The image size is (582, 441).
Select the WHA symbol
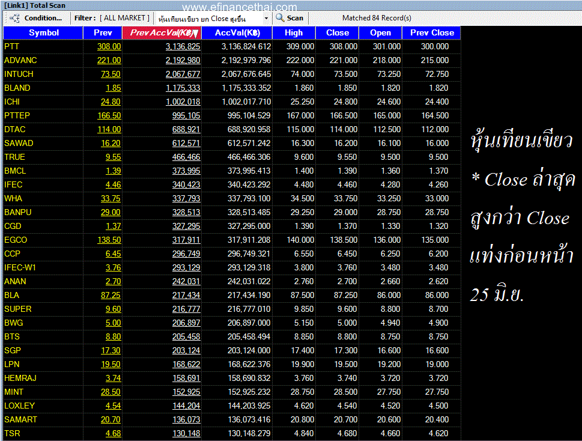(13, 198)
